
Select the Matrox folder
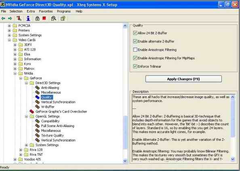pyautogui.click(x=29, y=69)
